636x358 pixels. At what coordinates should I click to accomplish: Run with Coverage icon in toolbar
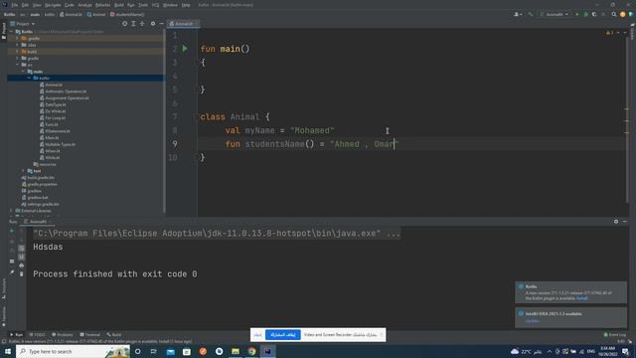[594, 14]
